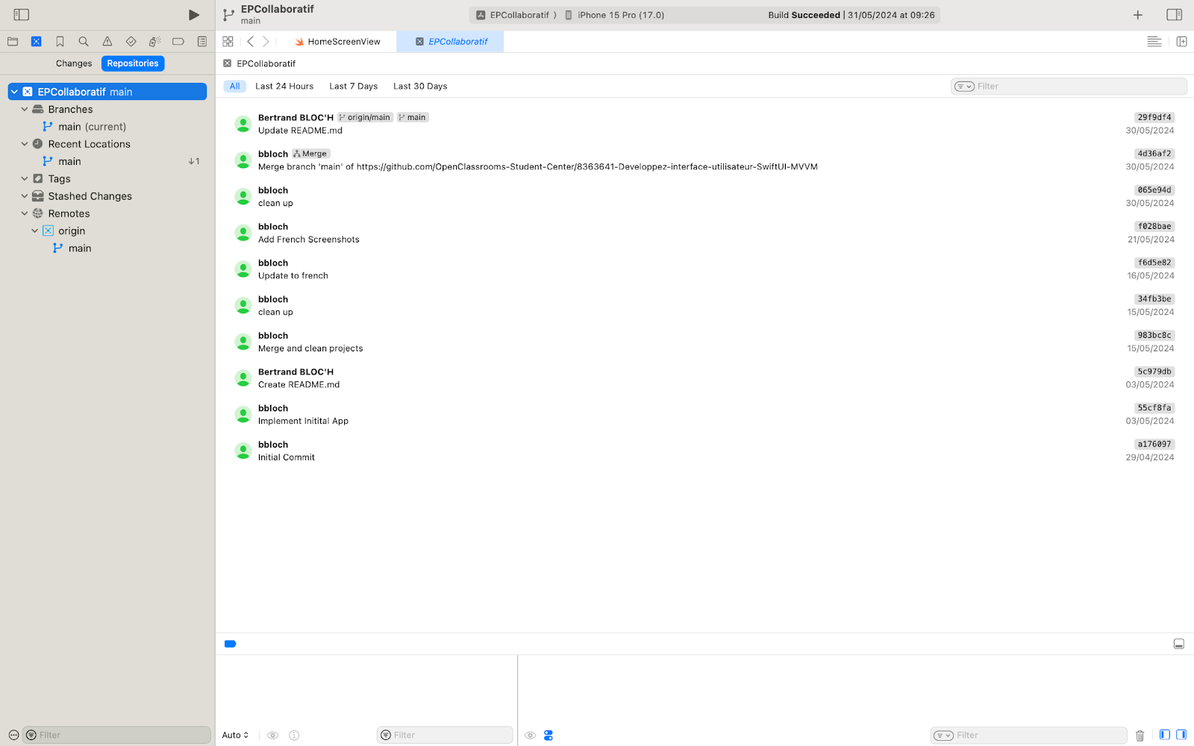Expand the Tags group
This screenshot has width=1194, height=746.
tap(25, 179)
